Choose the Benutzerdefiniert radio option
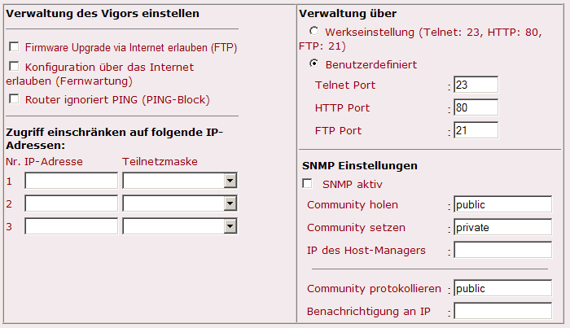Screen dimensions: 570x328 313,63
